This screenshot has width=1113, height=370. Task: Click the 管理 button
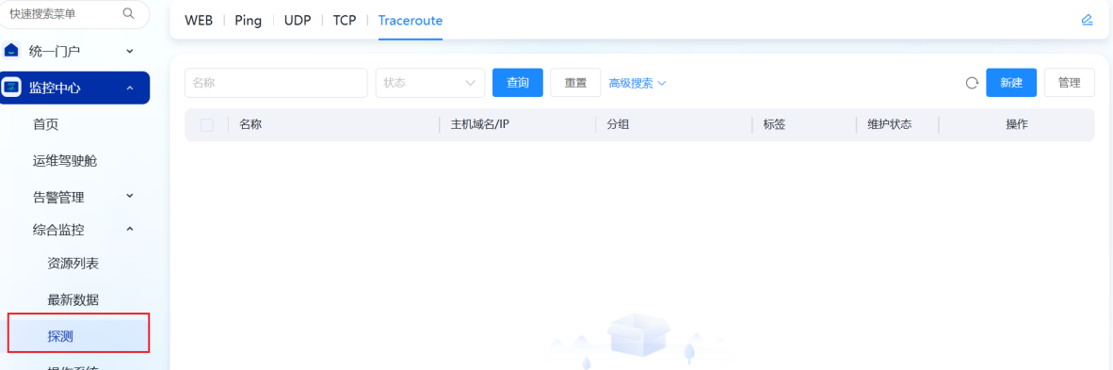click(x=1069, y=83)
